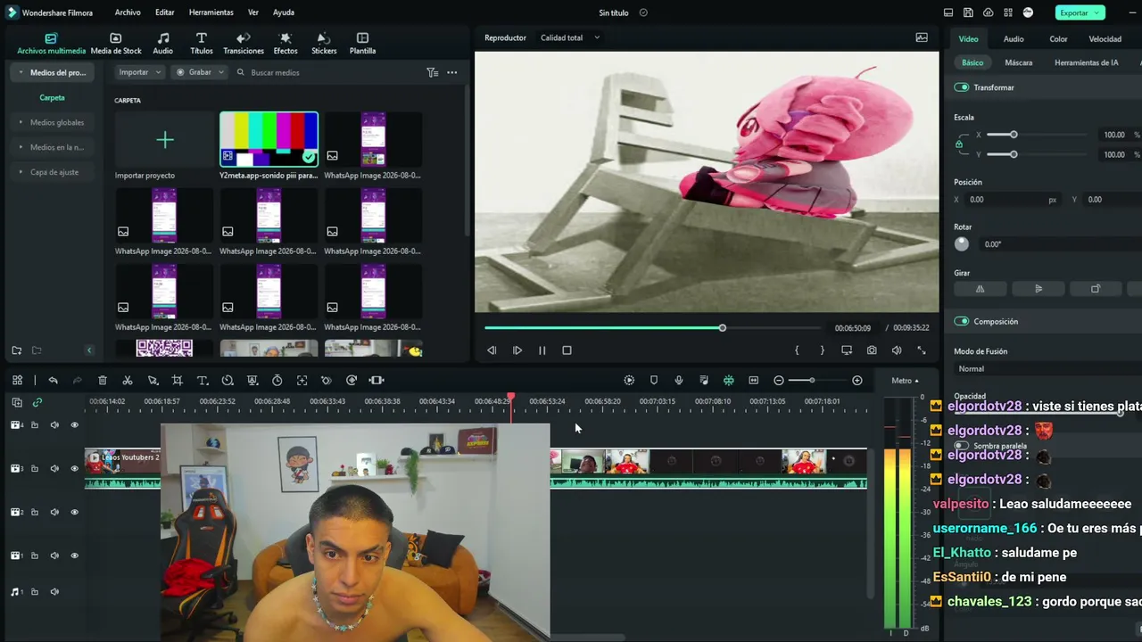Open the Calidad total dropdown

570,37
